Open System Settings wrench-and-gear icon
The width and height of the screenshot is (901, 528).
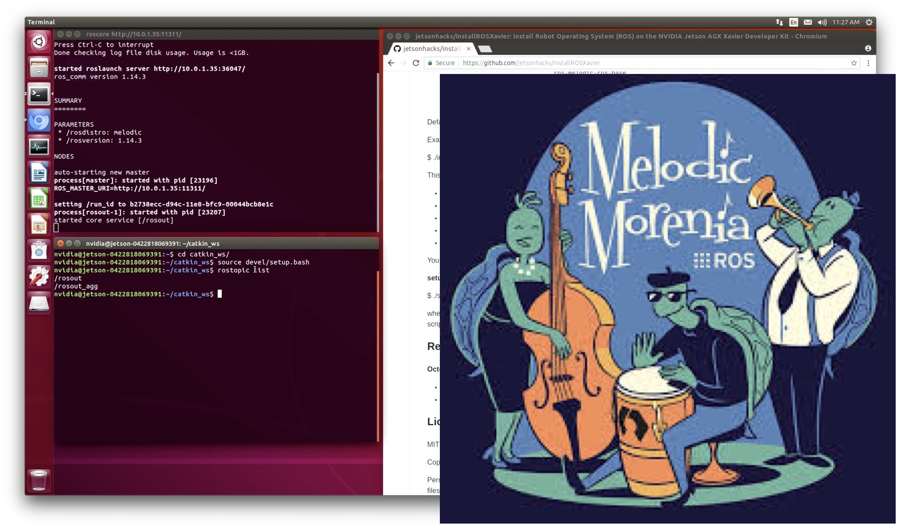pyautogui.click(x=39, y=277)
